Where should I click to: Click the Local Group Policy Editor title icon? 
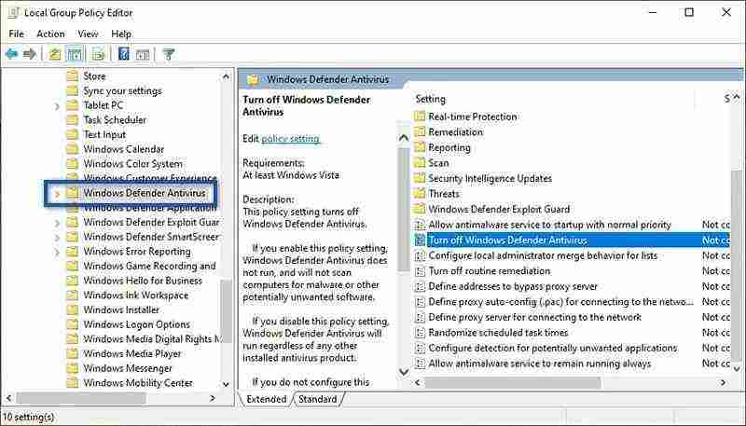coord(13,13)
